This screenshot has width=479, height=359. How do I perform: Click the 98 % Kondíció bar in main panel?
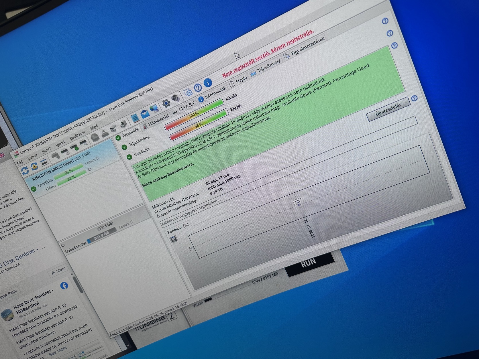(198, 125)
